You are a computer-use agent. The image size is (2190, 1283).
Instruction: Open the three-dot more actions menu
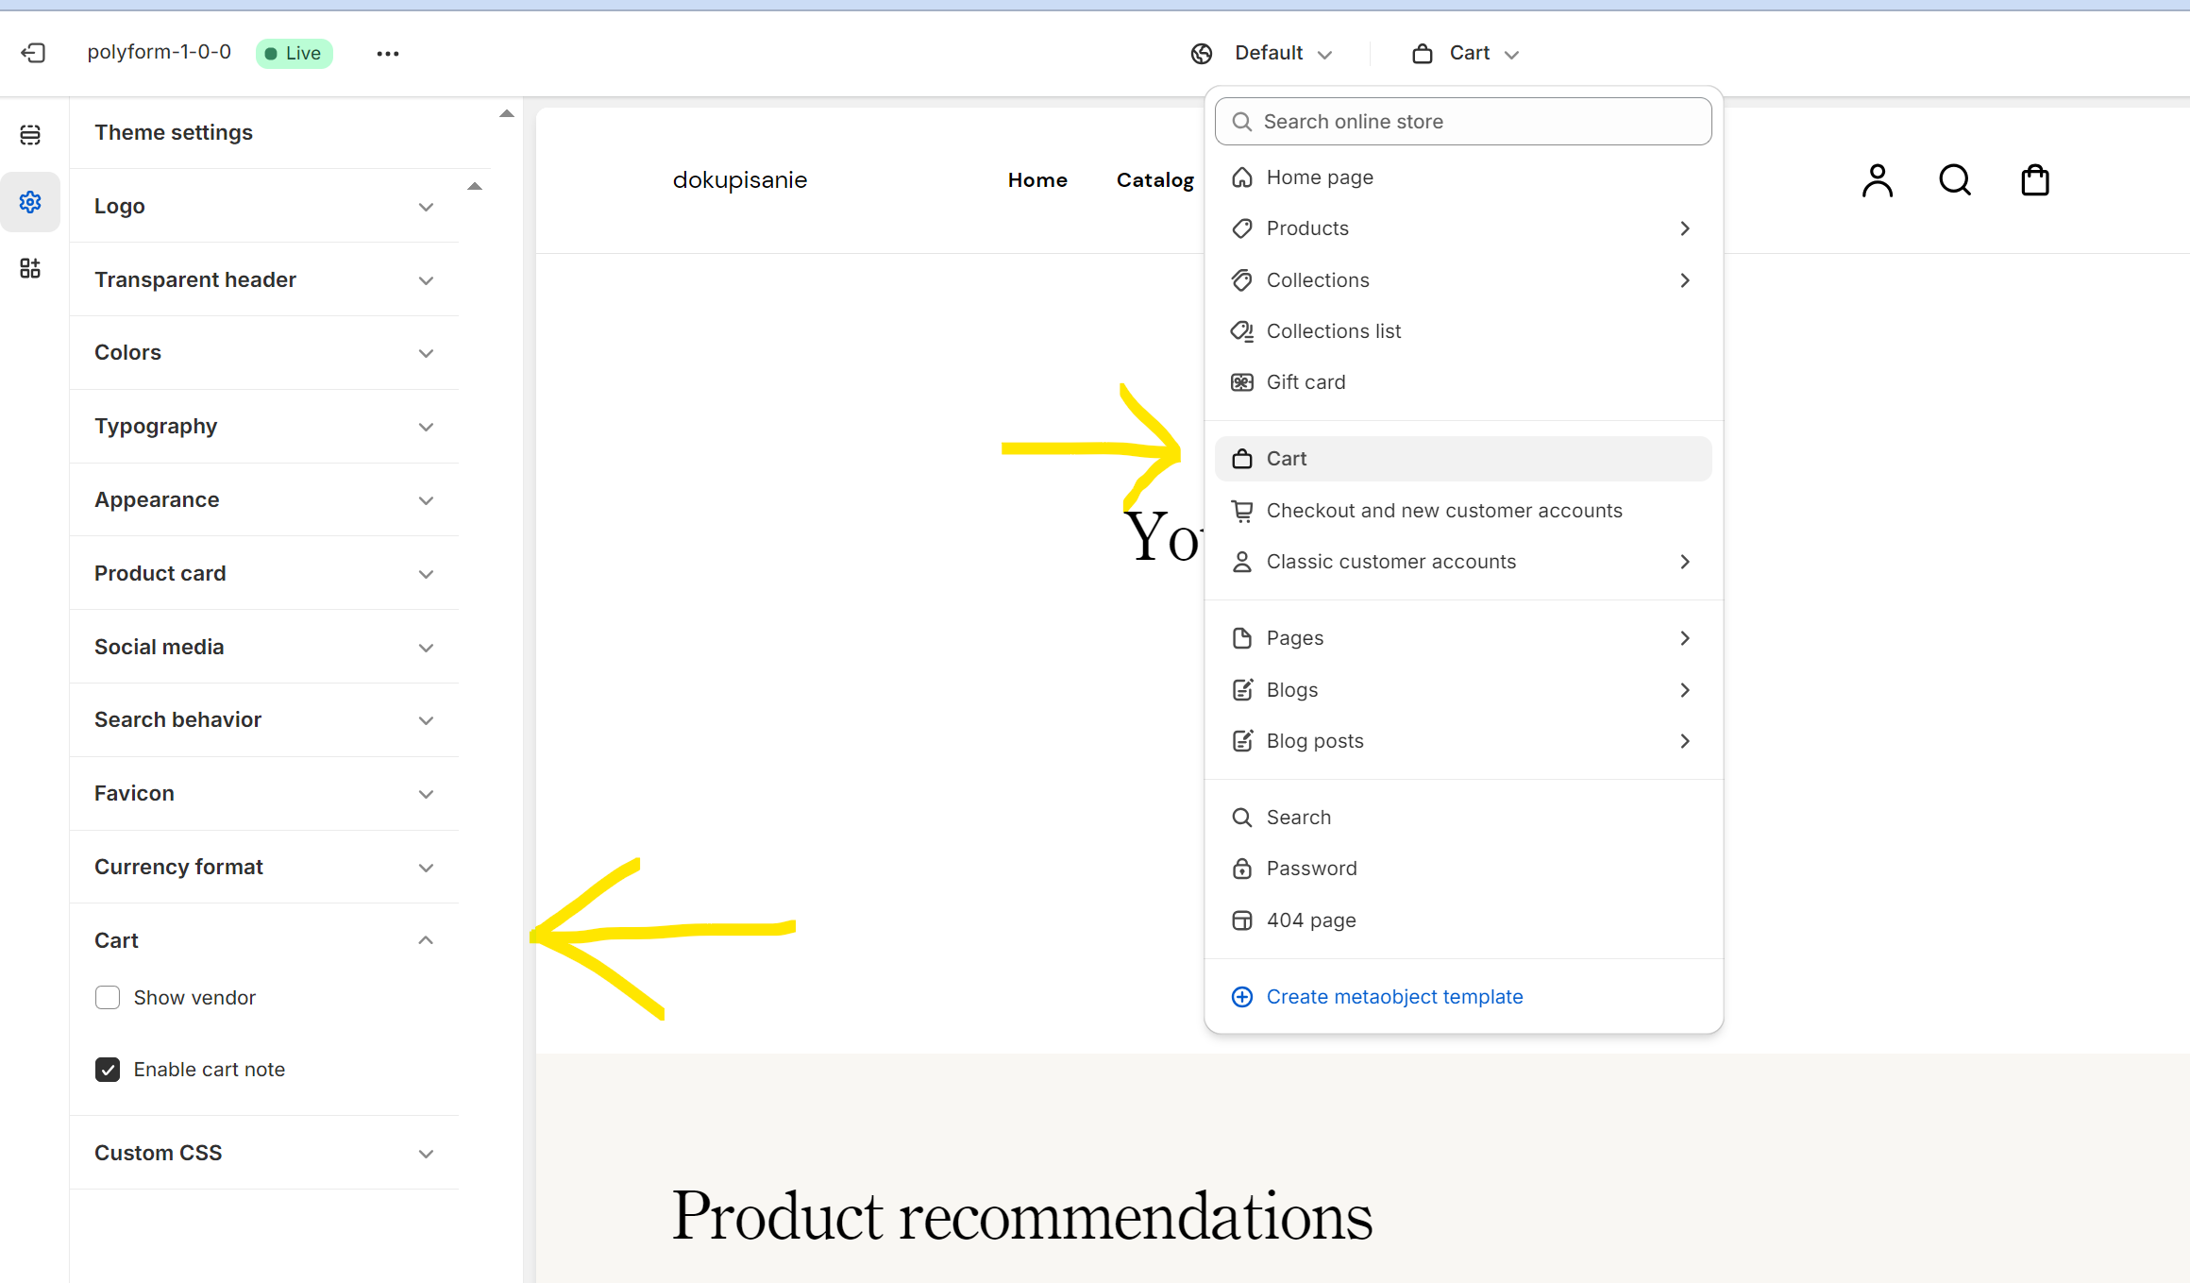click(x=387, y=54)
